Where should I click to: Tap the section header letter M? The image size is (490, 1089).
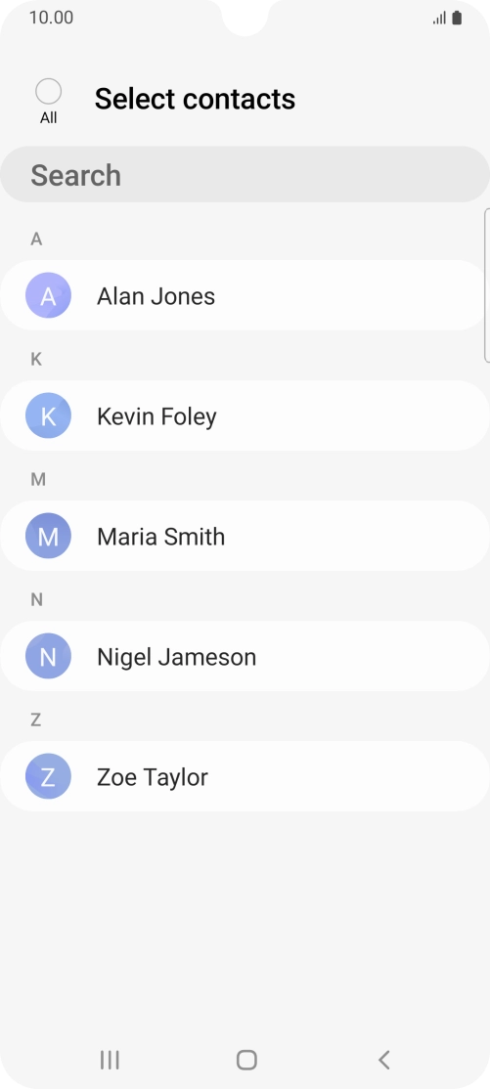coord(37,479)
